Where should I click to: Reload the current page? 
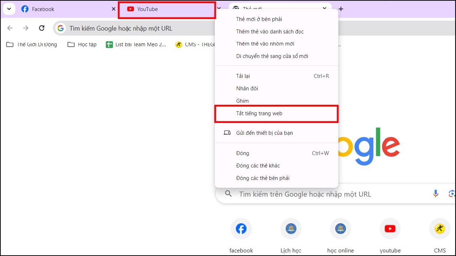pyautogui.click(x=42, y=28)
